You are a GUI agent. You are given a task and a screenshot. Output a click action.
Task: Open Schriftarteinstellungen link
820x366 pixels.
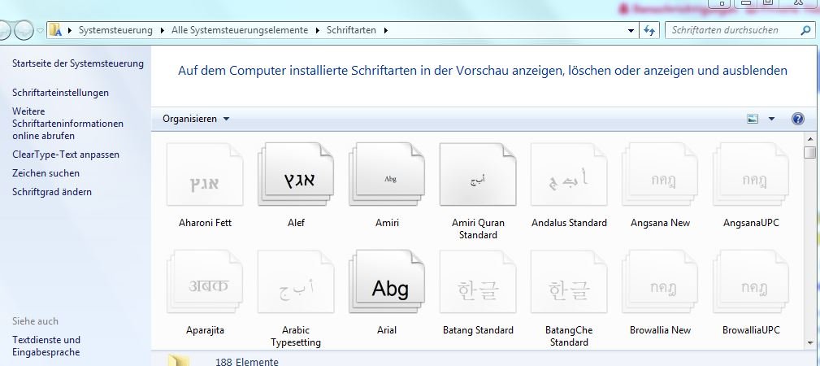[x=61, y=93]
